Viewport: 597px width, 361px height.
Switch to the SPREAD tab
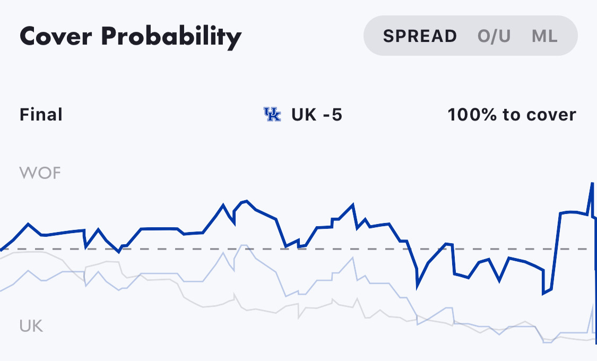pyautogui.click(x=420, y=36)
